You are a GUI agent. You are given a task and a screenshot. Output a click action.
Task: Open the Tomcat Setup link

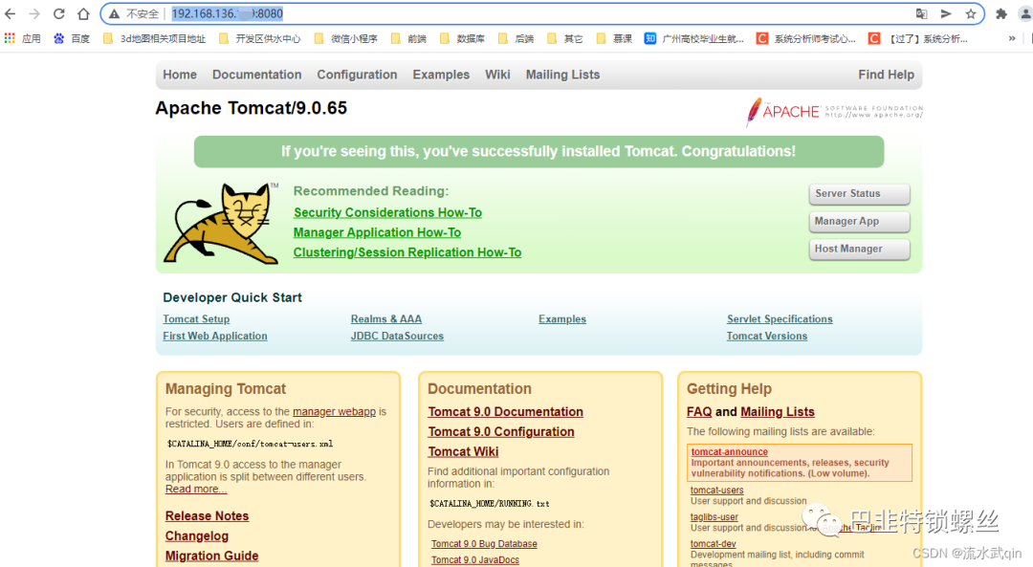point(196,318)
